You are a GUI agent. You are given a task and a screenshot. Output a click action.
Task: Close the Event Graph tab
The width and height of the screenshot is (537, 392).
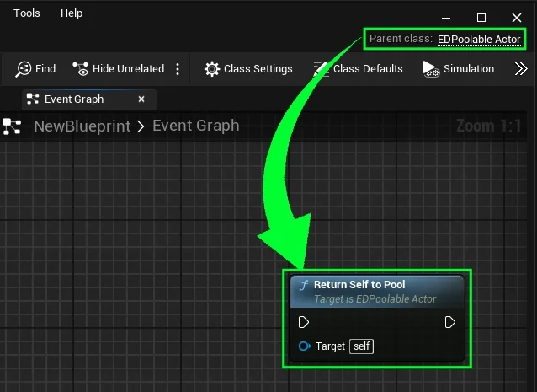[x=141, y=99]
